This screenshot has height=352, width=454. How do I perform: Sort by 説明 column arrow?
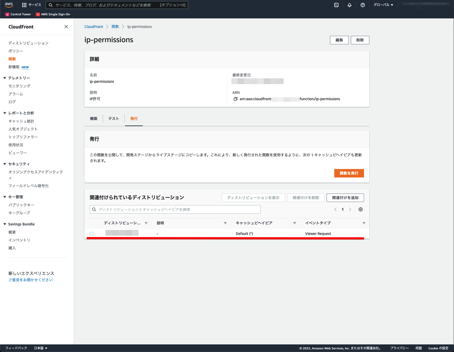[x=225, y=223]
